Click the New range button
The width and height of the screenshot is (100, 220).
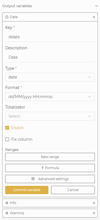pos(50,157)
